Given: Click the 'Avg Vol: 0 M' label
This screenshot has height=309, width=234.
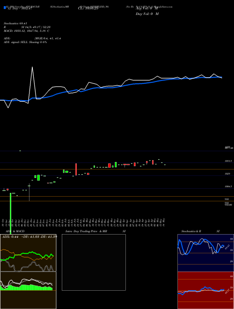Looking at the screenshot, I should click(147, 9).
